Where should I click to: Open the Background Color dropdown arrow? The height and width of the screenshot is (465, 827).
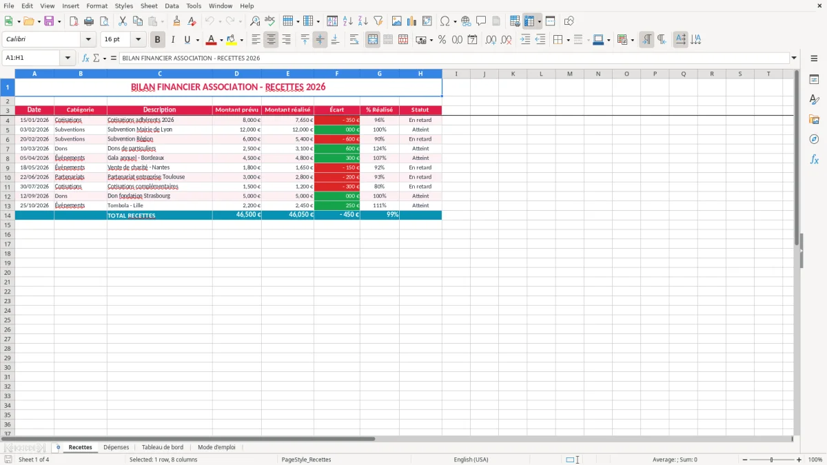coord(241,40)
